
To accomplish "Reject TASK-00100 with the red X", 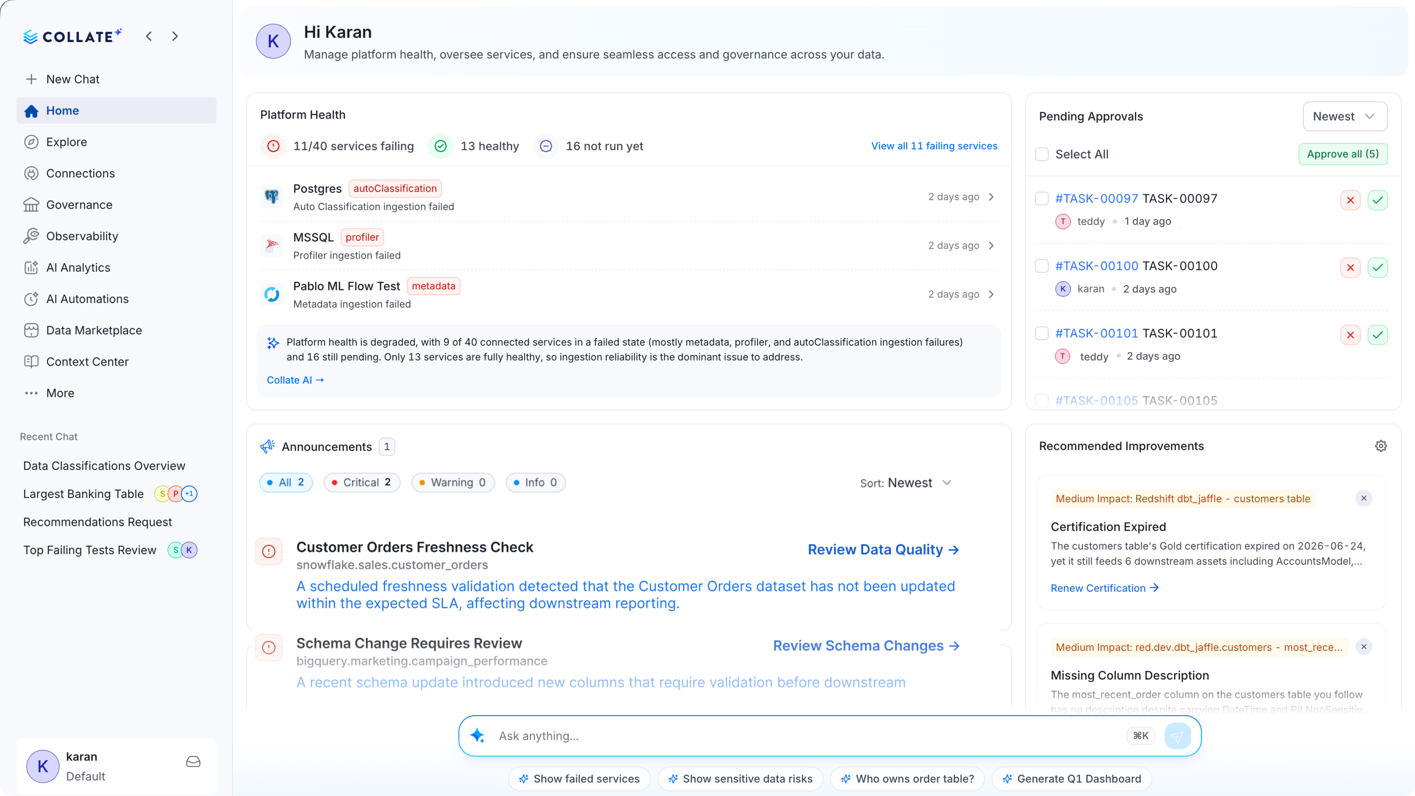I will coord(1351,268).
